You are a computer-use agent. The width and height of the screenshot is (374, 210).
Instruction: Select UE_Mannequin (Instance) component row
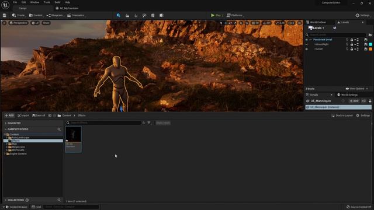(338, 107)
